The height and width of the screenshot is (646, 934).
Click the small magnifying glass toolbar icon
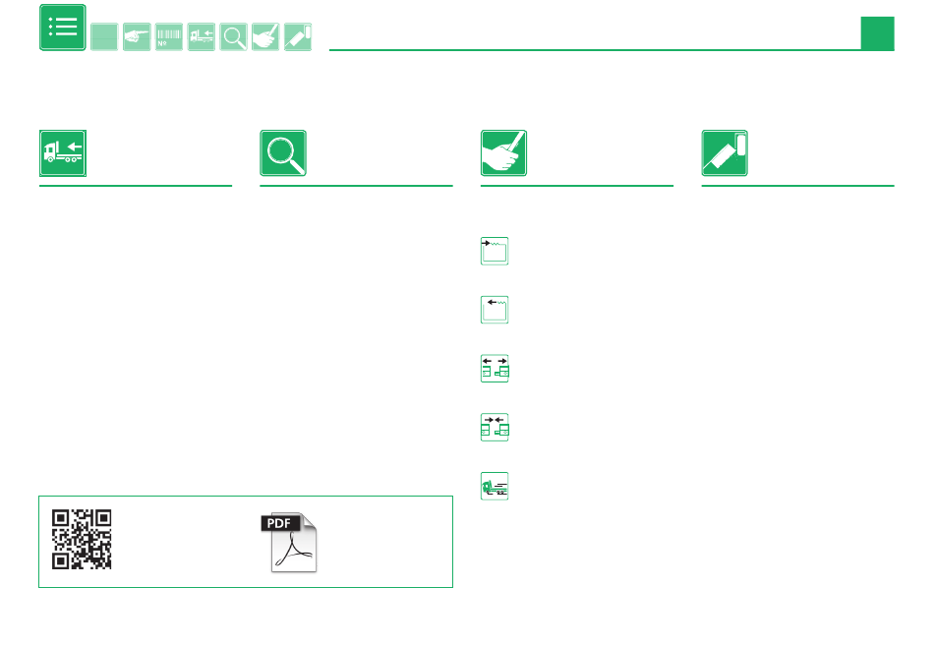(233, 37)
